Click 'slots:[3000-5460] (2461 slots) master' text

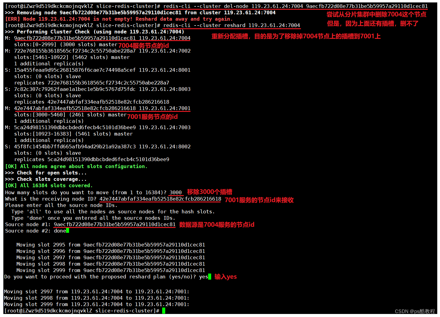pyautogui.click(x=70, y=115)
